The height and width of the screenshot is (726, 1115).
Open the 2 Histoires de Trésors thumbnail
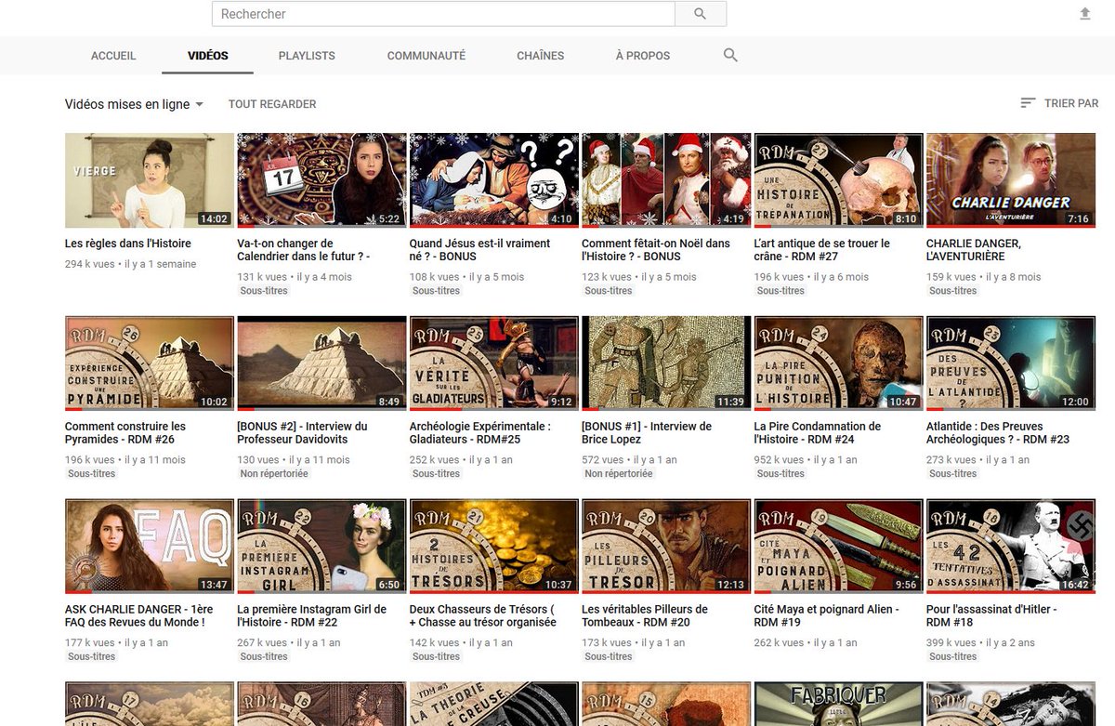coord(493,547)
